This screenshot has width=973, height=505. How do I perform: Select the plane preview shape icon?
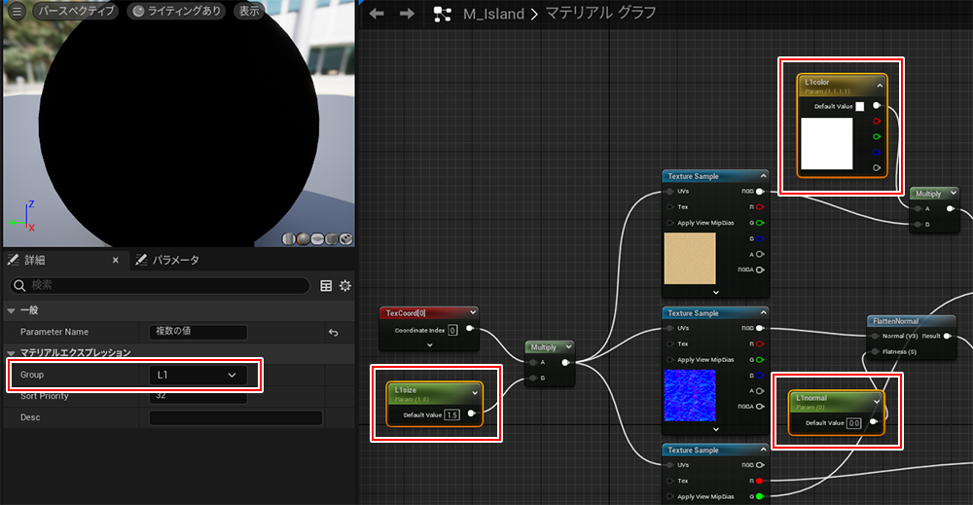coord(318,239)
